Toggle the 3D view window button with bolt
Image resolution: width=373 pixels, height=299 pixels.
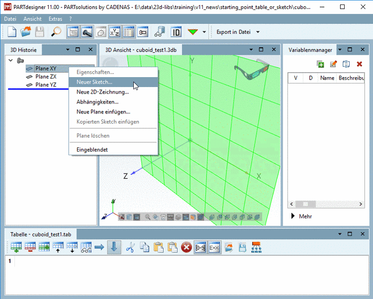[87, 32]
